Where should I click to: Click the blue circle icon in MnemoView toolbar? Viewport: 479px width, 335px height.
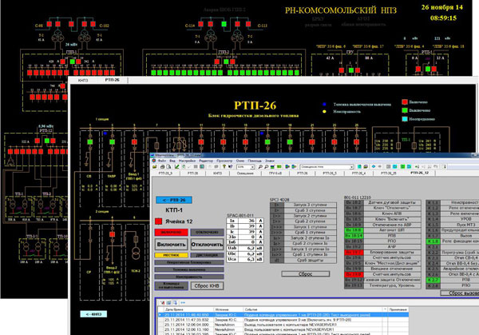[374, 167]
